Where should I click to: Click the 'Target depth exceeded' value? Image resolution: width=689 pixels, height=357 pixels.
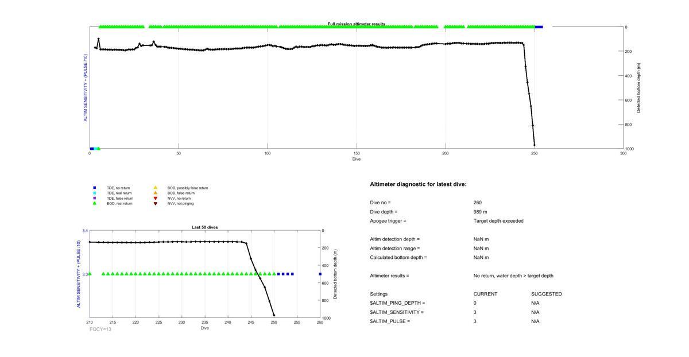[x=498, y=221]
